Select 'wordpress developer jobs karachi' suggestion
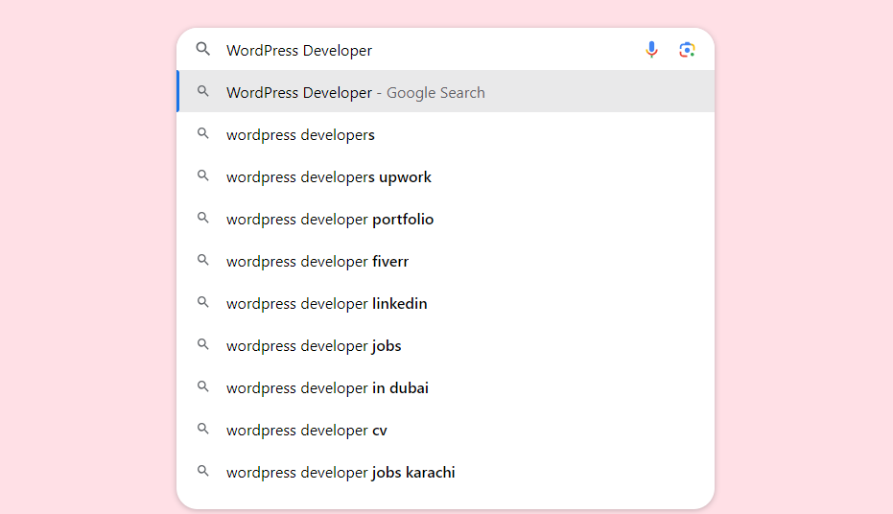Viewport: 893px width, 514px height. click(x=445, y=472)
